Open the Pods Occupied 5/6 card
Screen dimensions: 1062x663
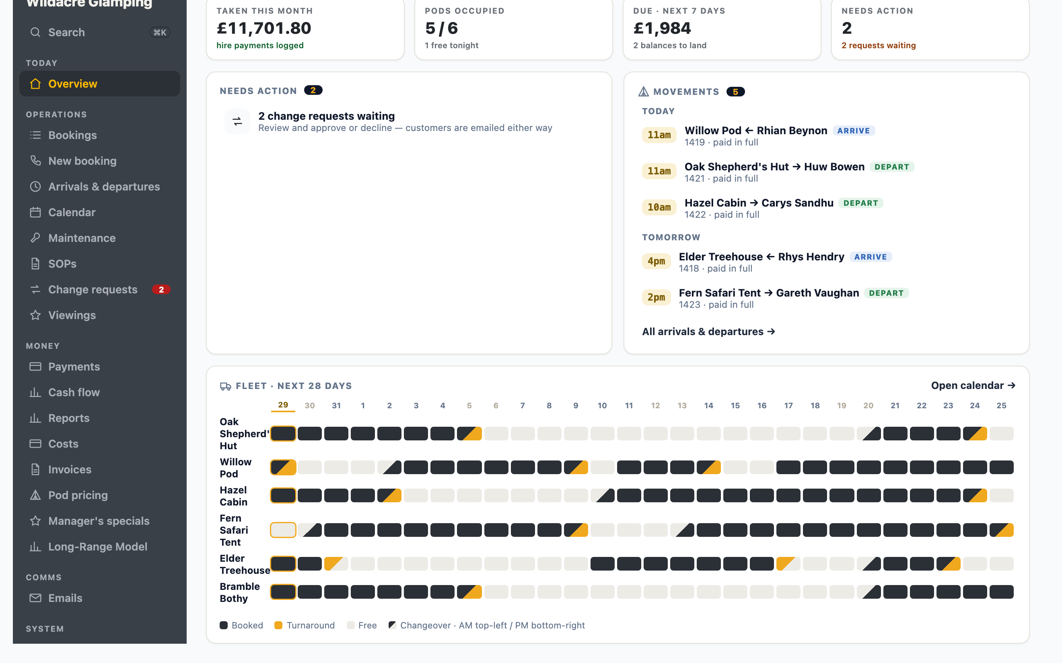tap(513, 29)
